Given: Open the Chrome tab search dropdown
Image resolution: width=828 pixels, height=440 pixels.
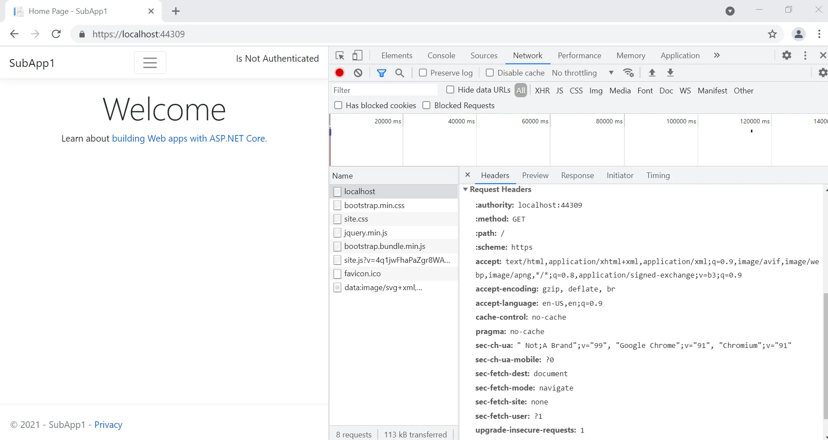Looking at the screenshot, I should (730, 11).
